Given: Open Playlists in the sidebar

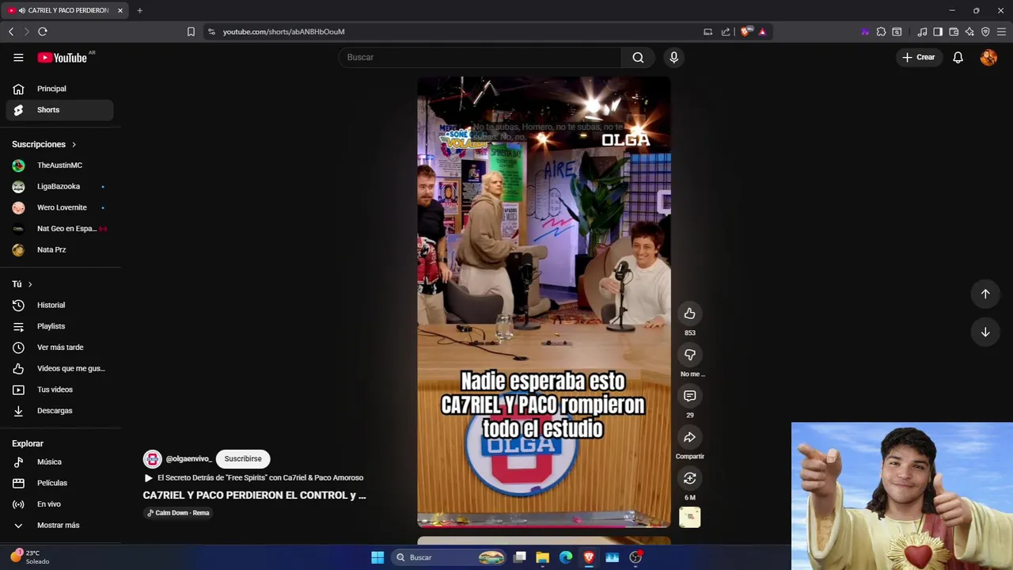Looking at the screenshot, I should click(59, 326).
